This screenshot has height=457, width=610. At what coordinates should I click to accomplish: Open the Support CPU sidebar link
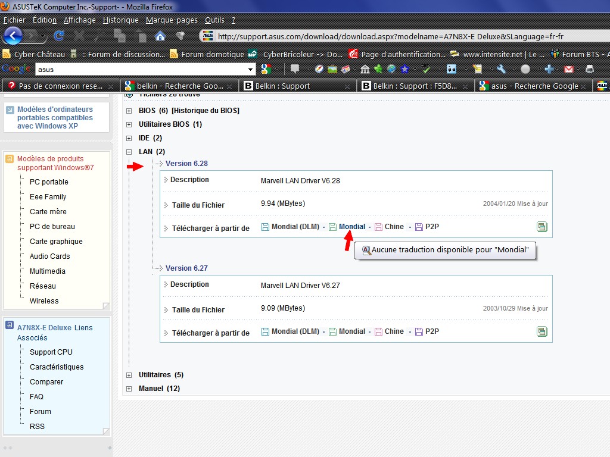pos(51,352)
